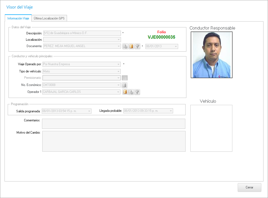Click the funnel filter icon beside Documenta
This screenshot has height=198, width=268.
pos(137,46)
